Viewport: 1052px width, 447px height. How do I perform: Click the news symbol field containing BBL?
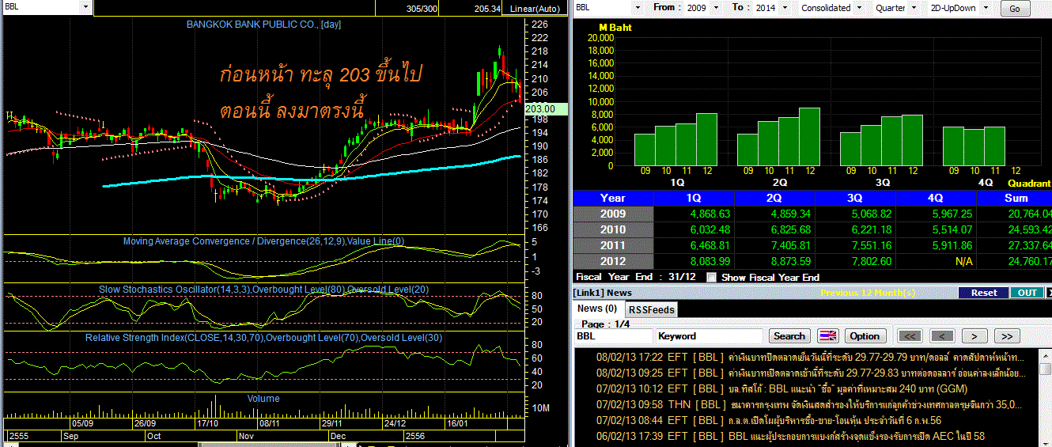pos(613,336)
